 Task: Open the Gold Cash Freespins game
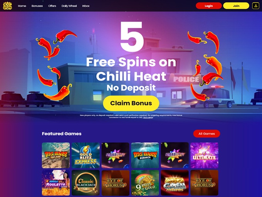pyautogui.click(x=175, y=183)
